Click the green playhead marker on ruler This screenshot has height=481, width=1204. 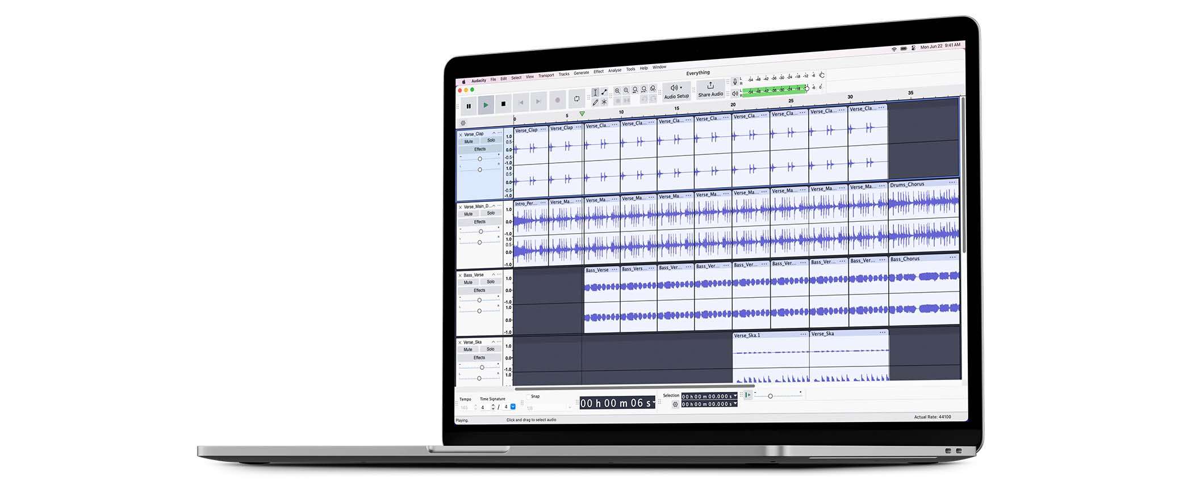click(582, 114)
